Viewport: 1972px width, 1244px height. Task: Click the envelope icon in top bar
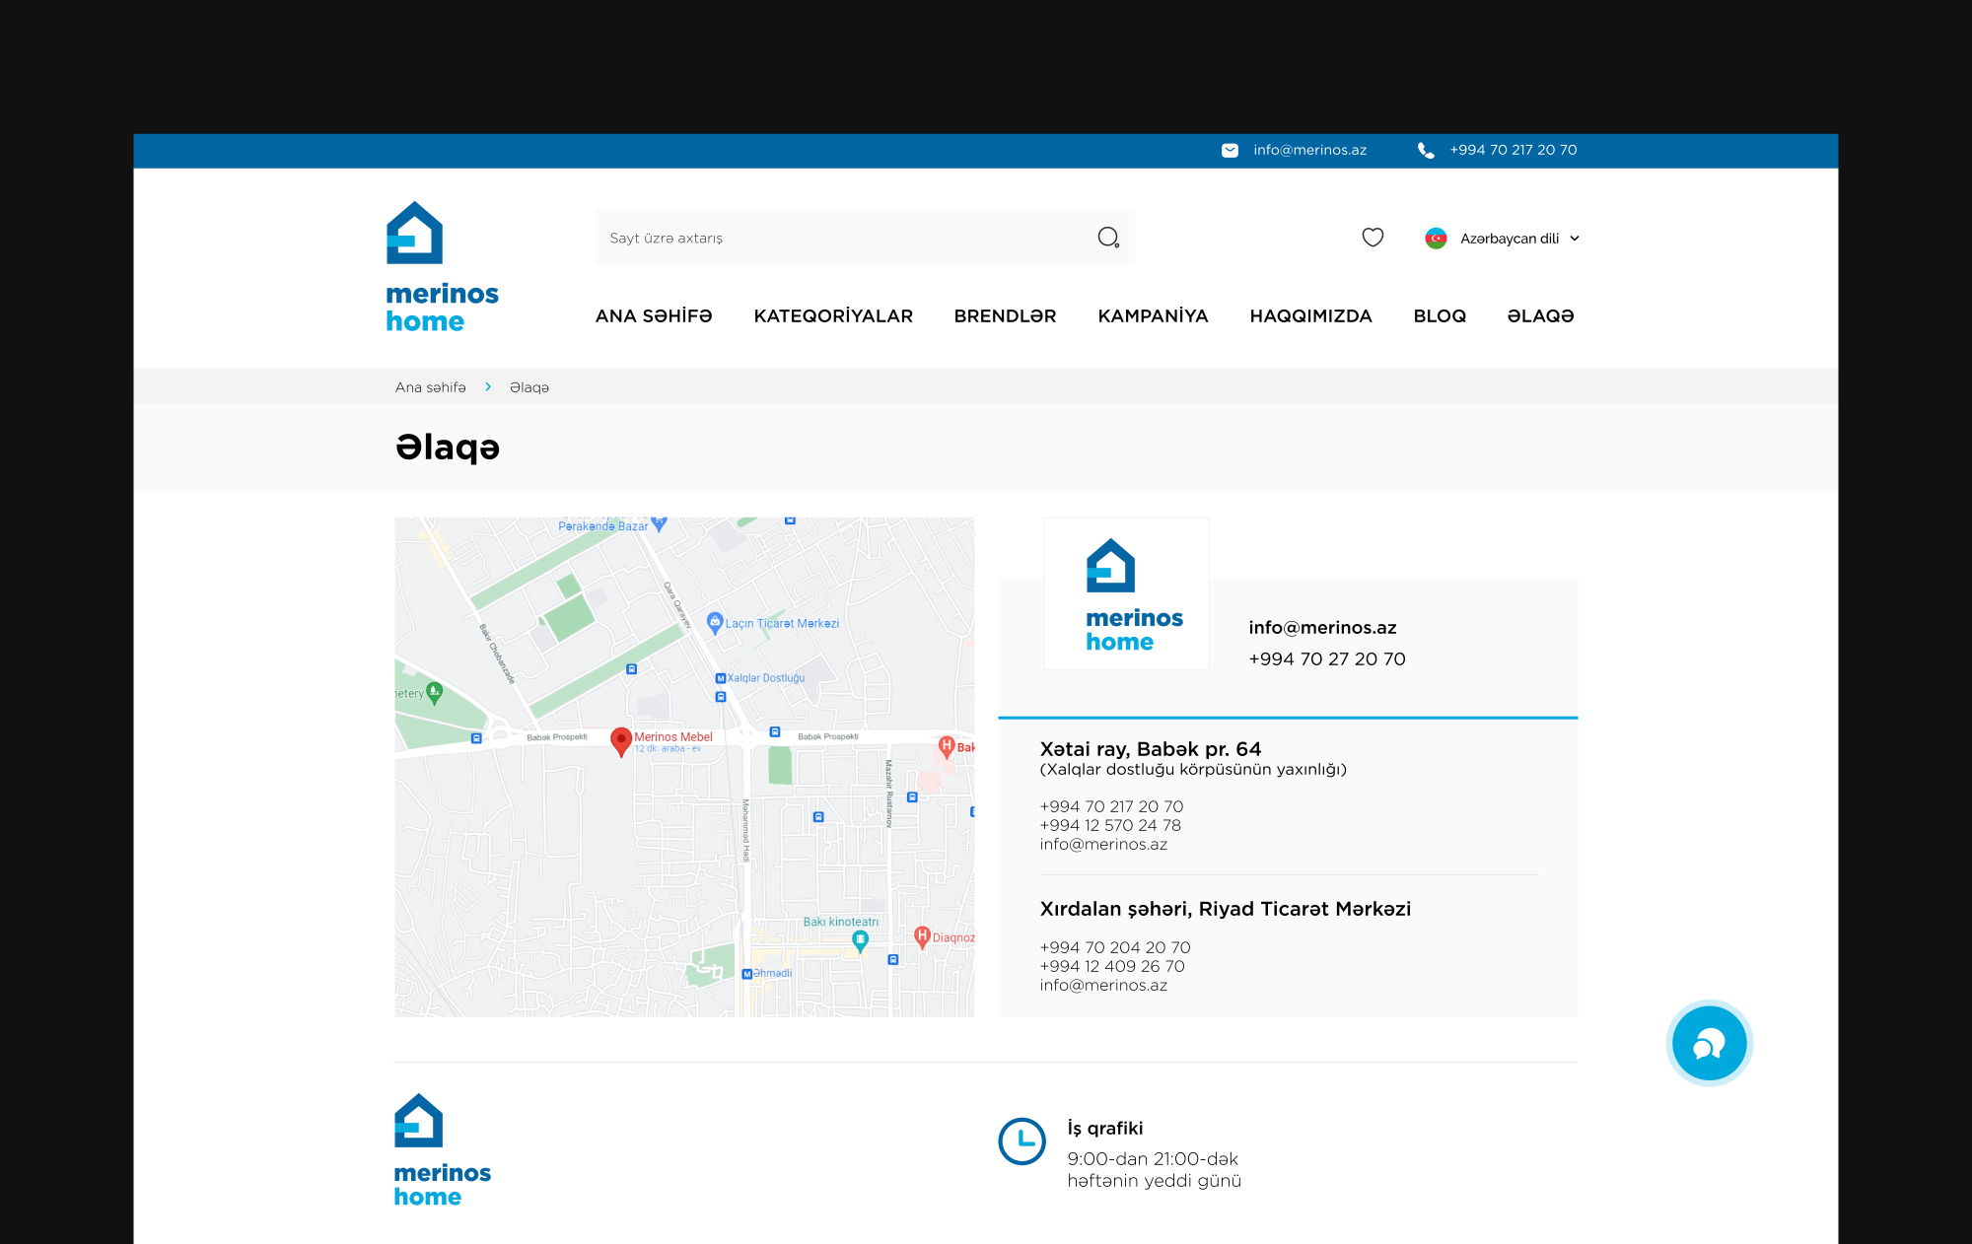pyautogui.click(x=1230, y=150)
